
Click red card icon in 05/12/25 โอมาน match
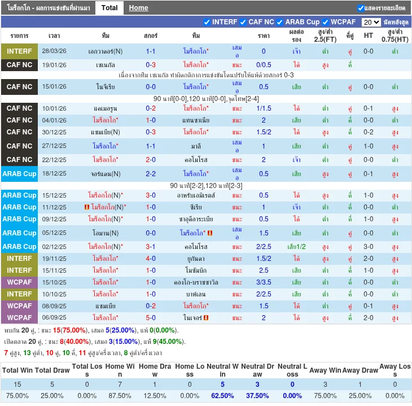pos(210,233)
